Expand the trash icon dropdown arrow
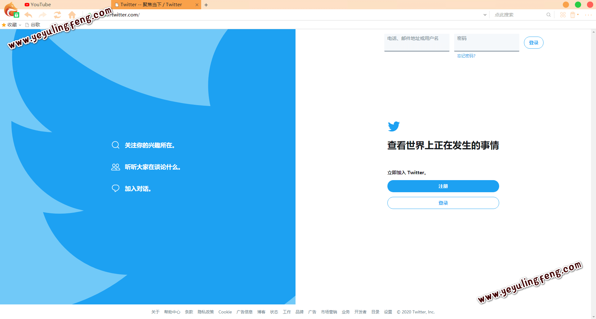The image size is (596, 319). [578, 14]
